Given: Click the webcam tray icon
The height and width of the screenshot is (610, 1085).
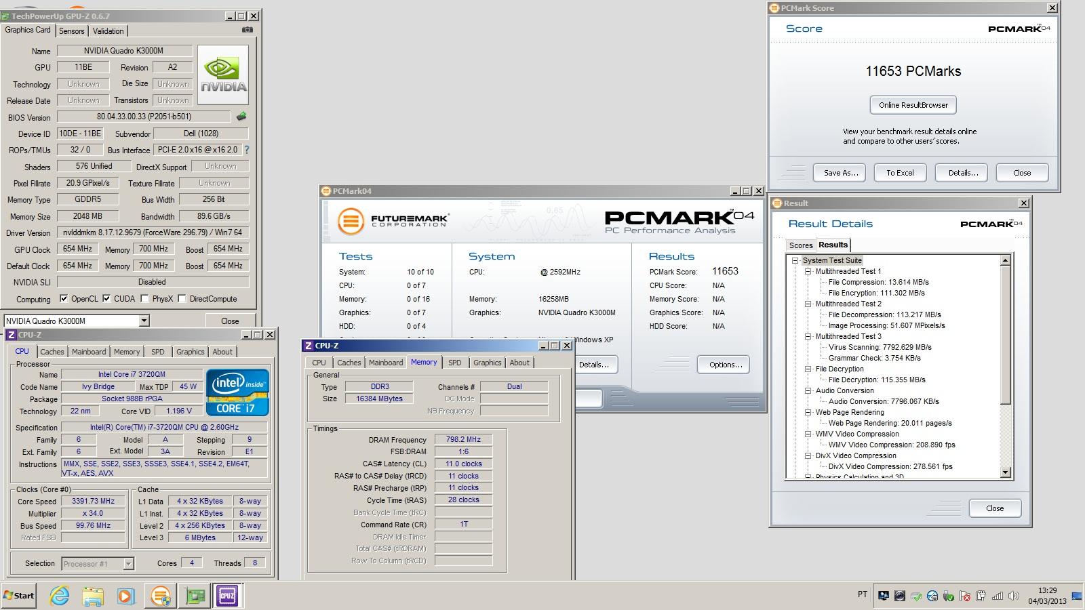Looking at the screenshot, I should coord(900,596).
